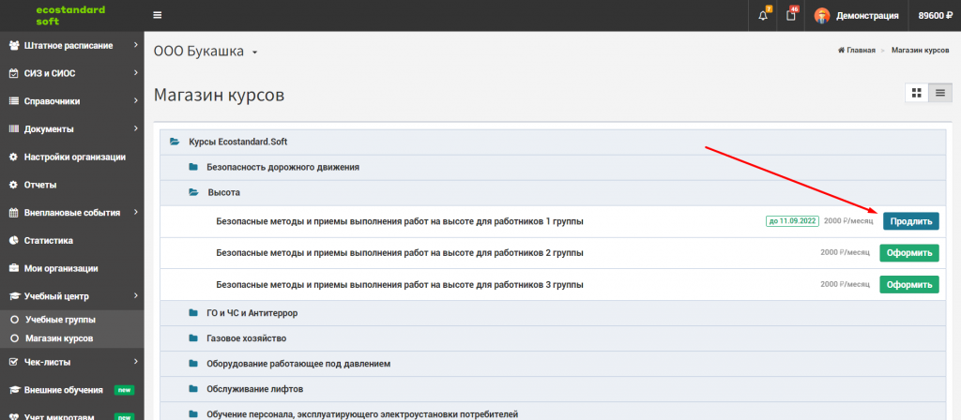This screenshot has width=961, height=420.
Task: Switch to list view icon
Action: [x=939, y=93]
